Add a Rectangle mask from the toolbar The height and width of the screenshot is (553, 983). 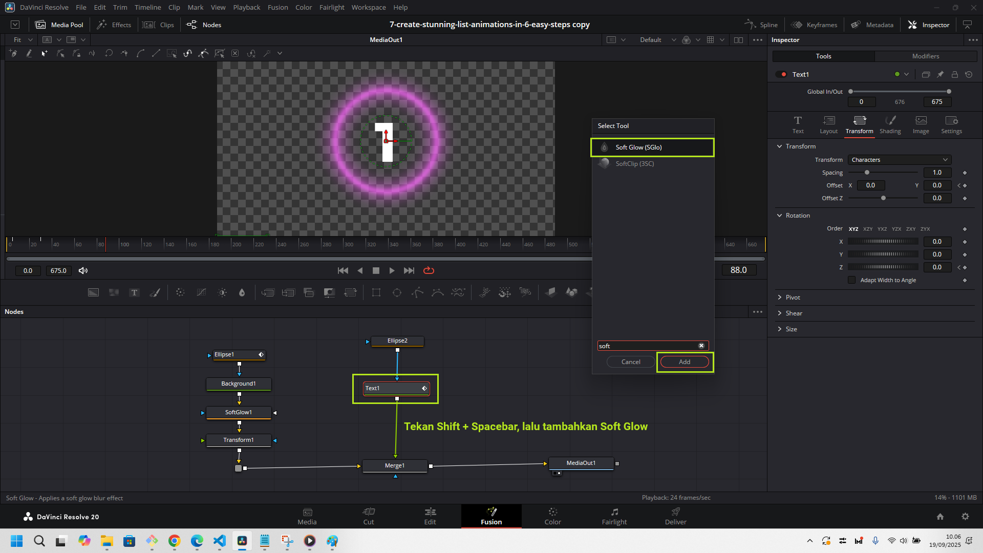coord(376,292)
